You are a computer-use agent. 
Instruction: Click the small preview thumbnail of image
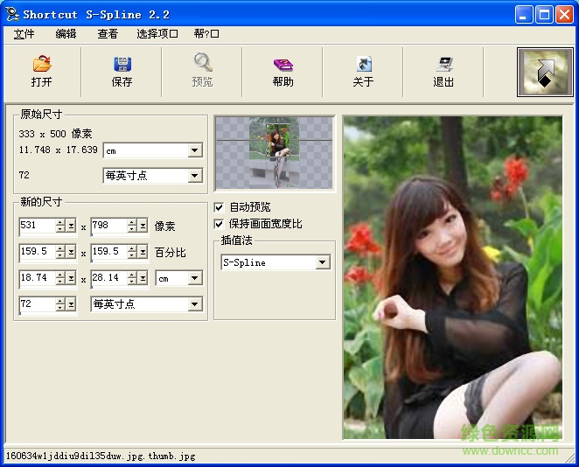[x=275, y=154]
